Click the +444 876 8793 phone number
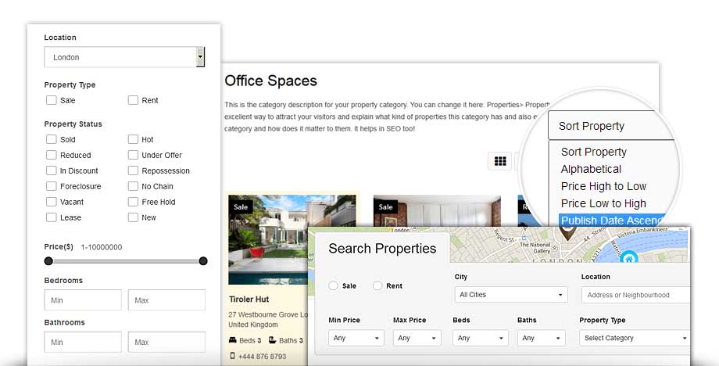 (x=262, y=357)
